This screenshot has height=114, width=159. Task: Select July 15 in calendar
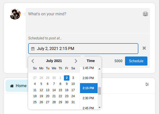pyautogui.click(x=60, y=90)
